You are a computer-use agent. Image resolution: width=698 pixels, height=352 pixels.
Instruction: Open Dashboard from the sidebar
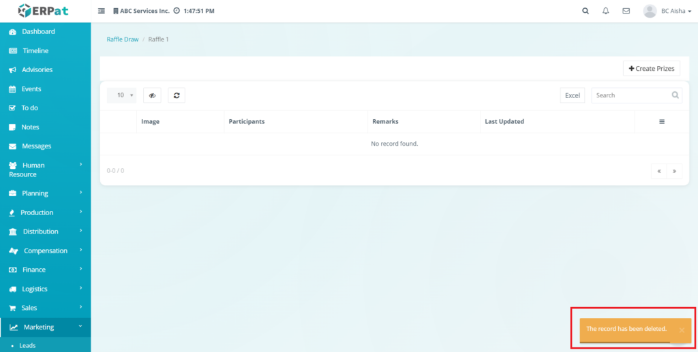(38, 31)
